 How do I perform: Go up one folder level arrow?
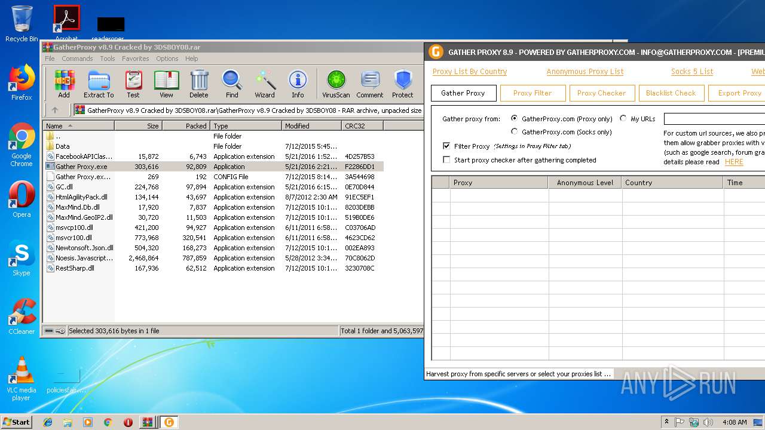(55, 110)
